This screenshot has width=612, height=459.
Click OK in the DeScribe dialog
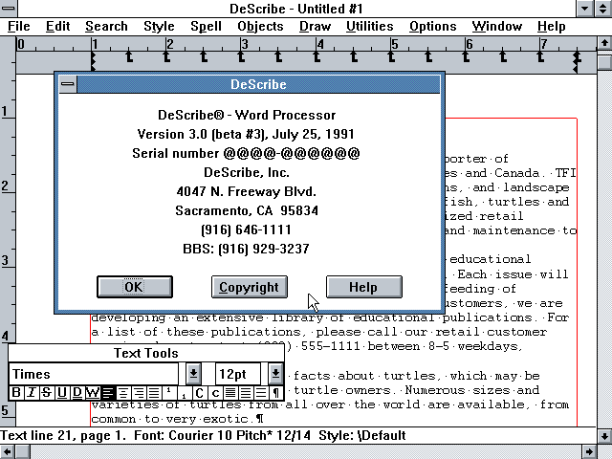click(135, 287)
